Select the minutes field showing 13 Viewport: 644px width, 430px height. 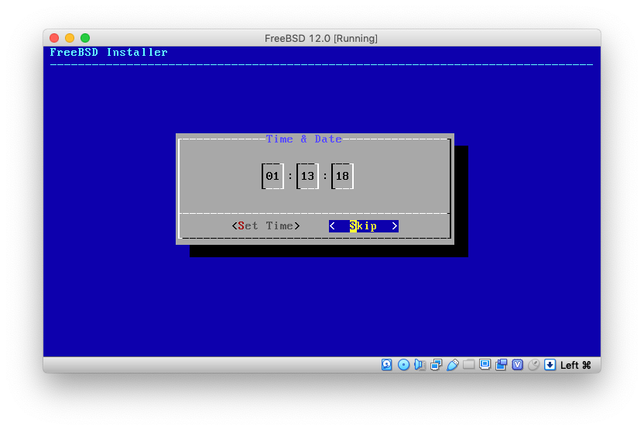[x=307, y=177]
